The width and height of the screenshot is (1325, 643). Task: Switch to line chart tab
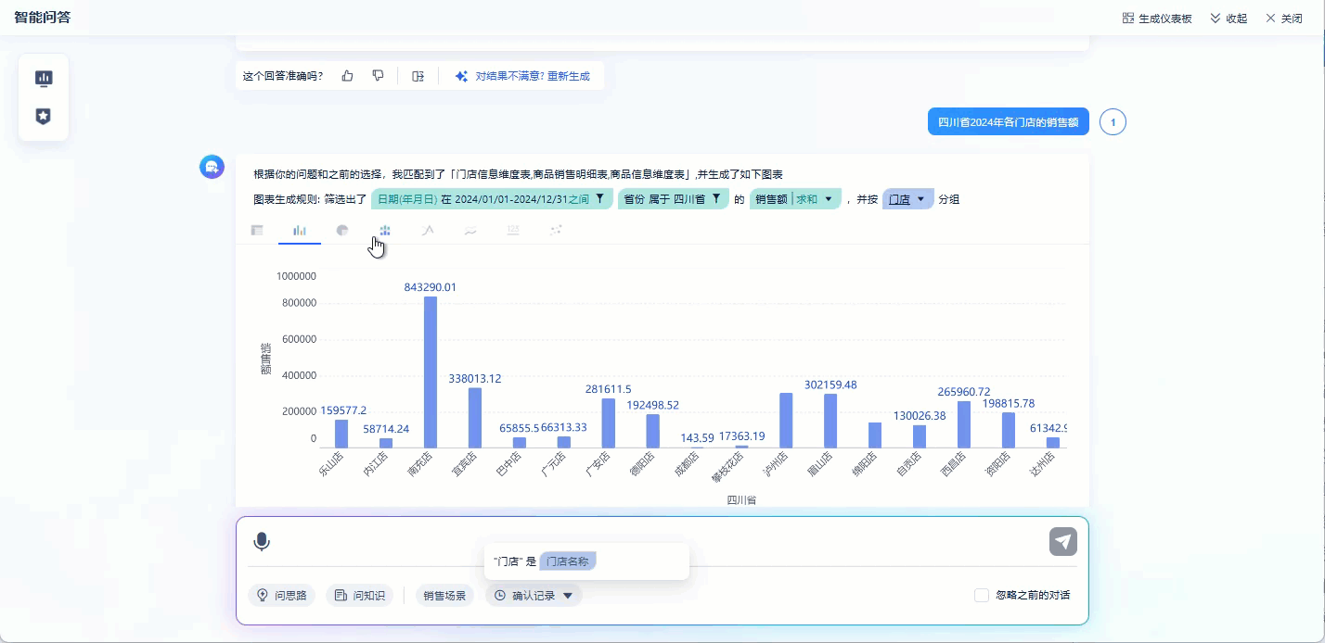click(428, 230)
